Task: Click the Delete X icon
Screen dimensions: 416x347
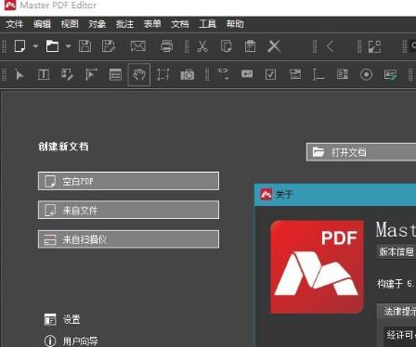Action: point(274,46)
